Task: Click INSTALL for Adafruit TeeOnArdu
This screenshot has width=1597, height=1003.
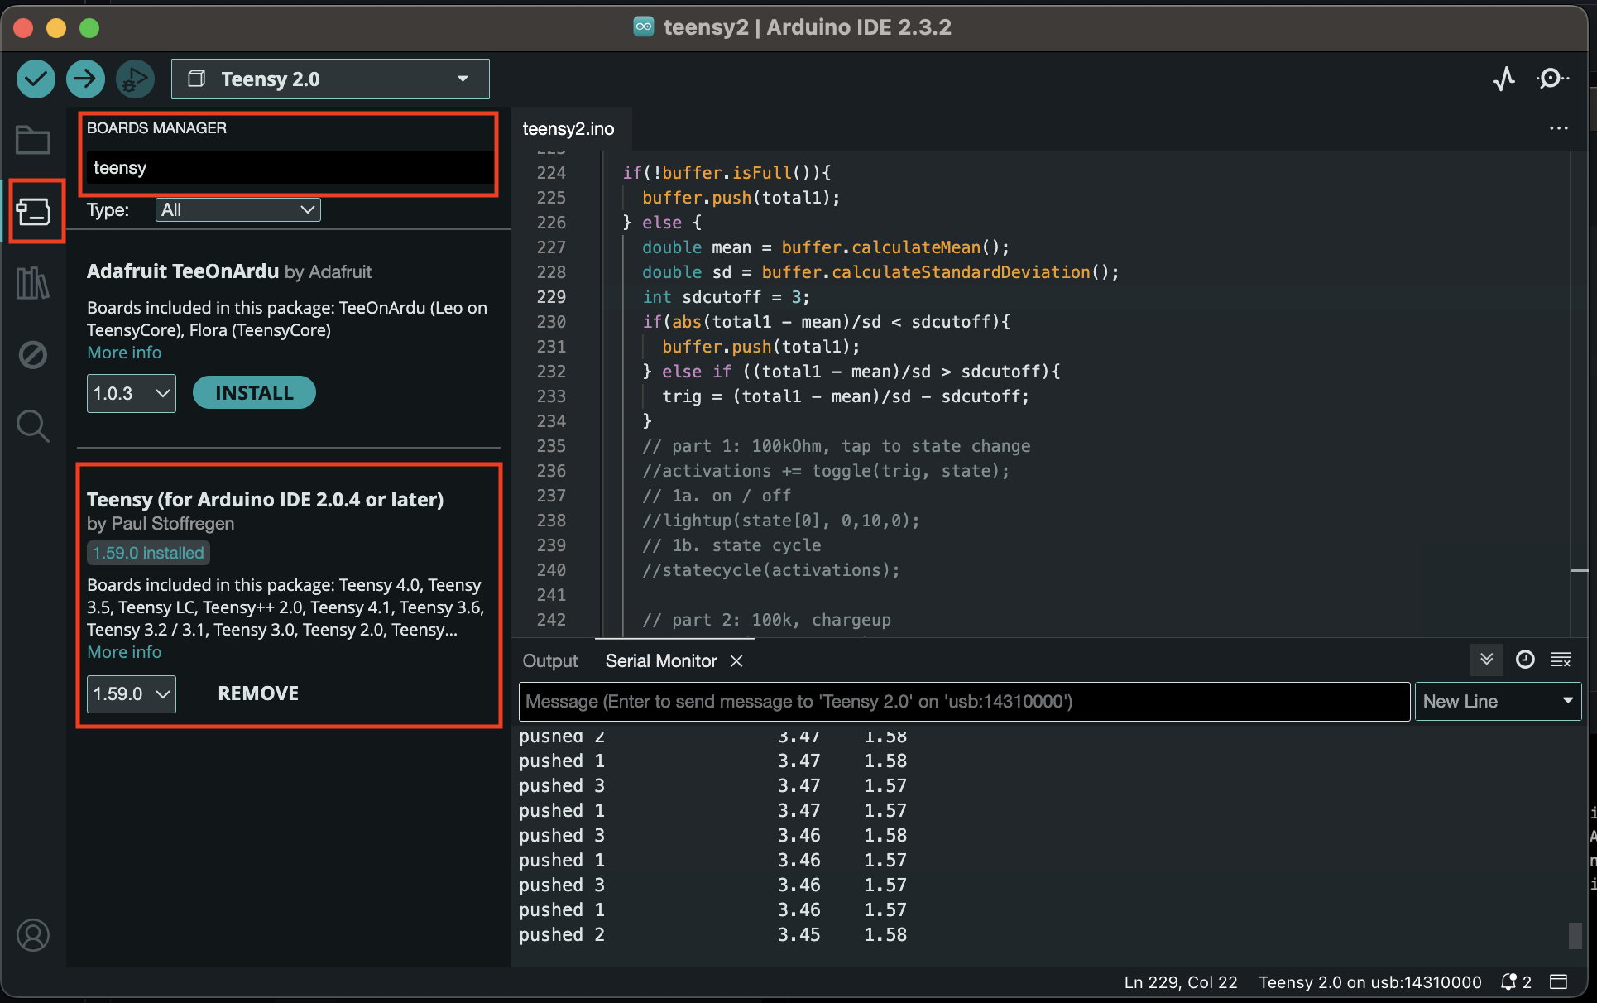Action: (255, 393)
